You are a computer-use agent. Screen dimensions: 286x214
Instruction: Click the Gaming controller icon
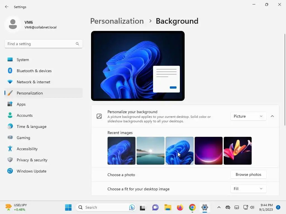pos(10,137)
